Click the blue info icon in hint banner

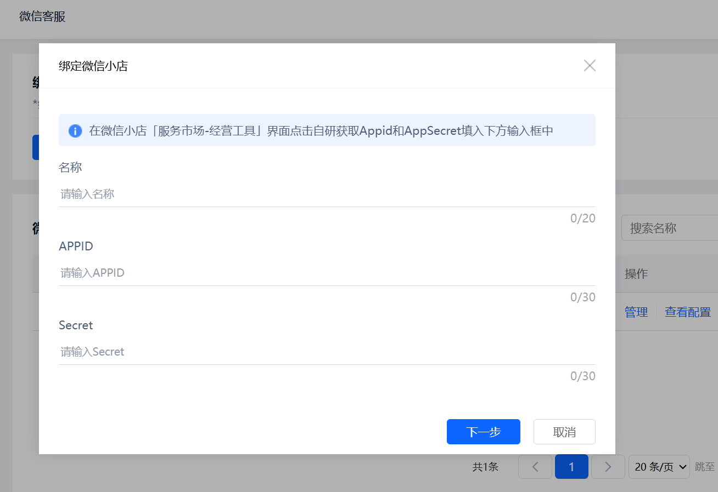(75, 131)
